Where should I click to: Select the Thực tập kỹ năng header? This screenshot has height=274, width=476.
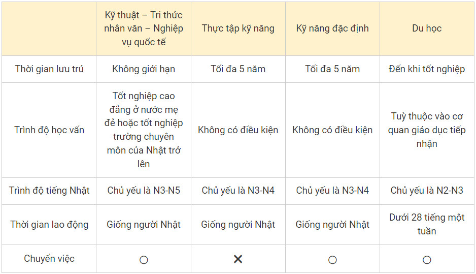(x=238, y=28)
